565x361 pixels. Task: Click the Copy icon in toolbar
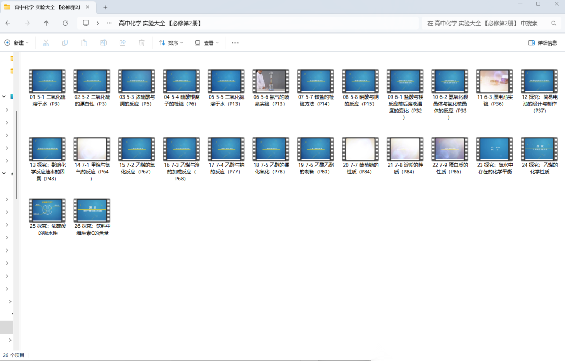pos(65,43)
